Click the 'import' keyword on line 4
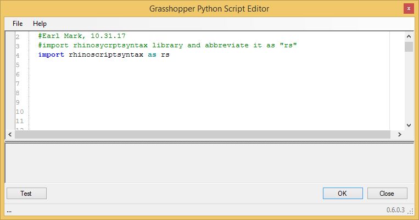This screenshot has width=419, height=220. click(51, 54)
